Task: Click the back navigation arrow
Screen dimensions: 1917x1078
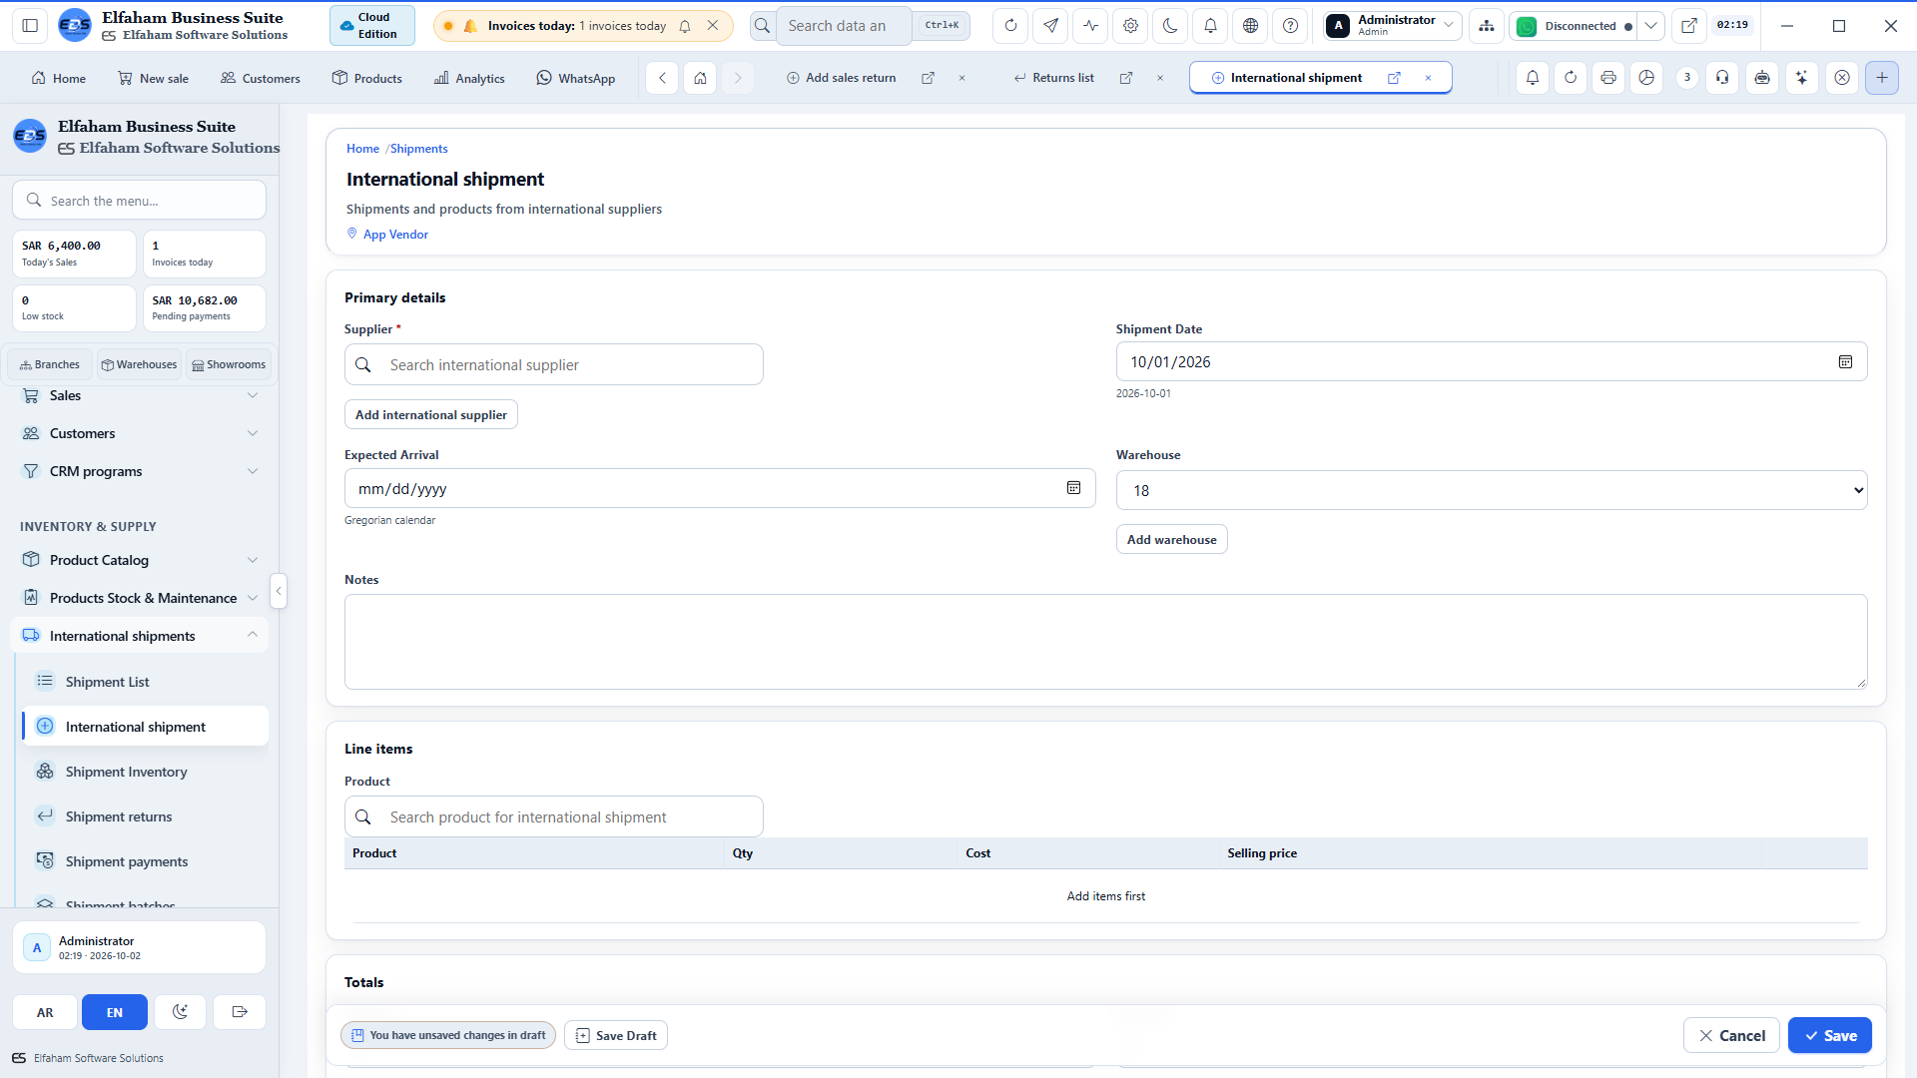Action: (x=662, y=78)
